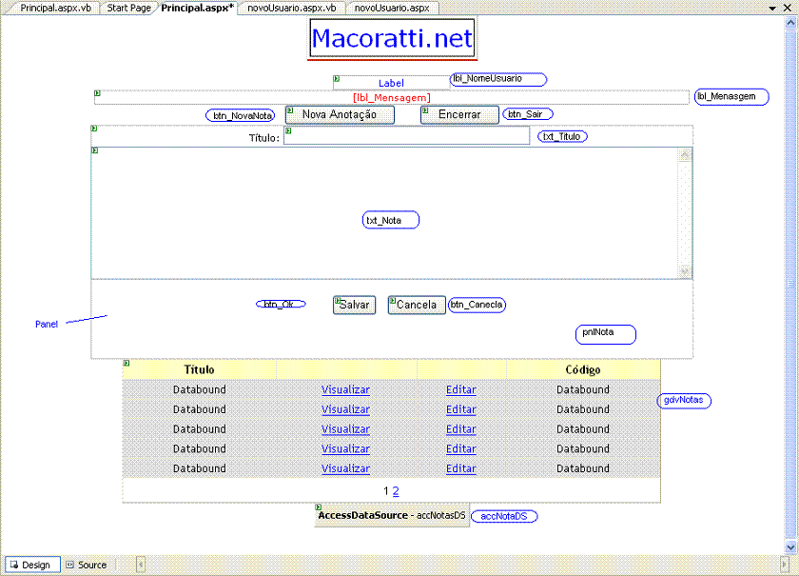Select the Principal.aspx* tab
Image resolution: width=799 pixels, height=576 pixels.
(x=197, y=8)
